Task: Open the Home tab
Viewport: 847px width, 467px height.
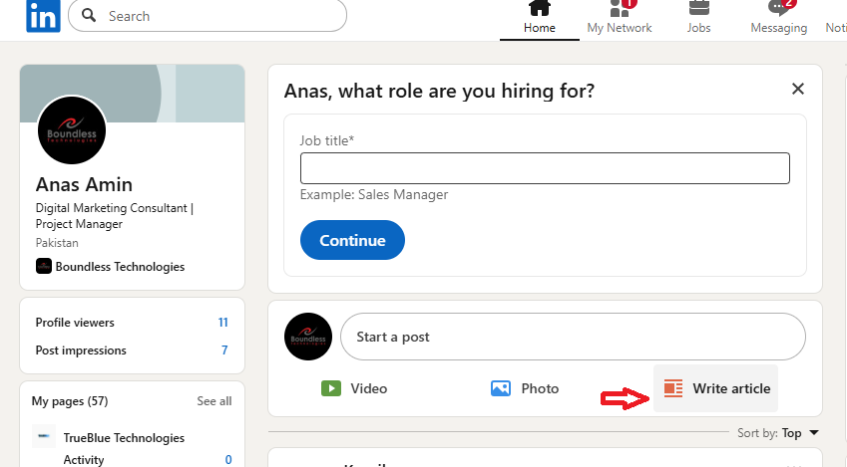Action: (x=539, y=20)
